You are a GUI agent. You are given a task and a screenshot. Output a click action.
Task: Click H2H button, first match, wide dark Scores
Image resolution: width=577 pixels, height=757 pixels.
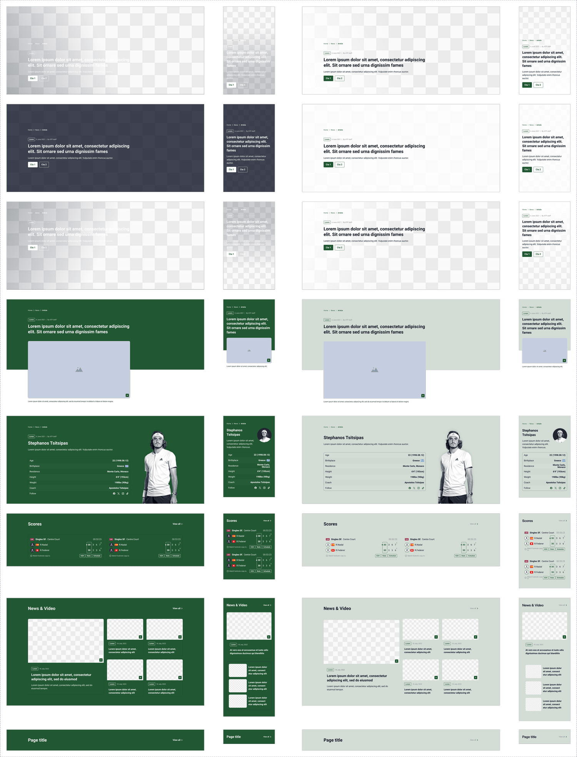point(82,556)
